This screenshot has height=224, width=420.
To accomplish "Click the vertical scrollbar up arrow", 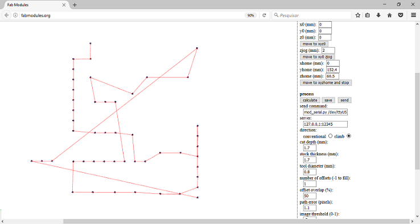I will click(417, 24).
